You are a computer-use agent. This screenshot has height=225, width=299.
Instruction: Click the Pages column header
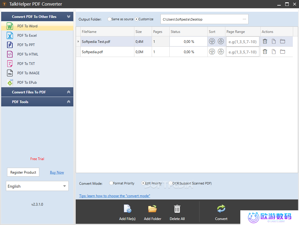pos(161,32)
